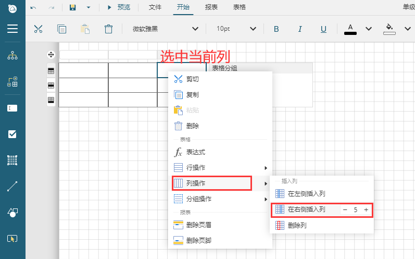Select the table tool in sidebar
Viewport: 415px width, 259px height.
[12, 160]
